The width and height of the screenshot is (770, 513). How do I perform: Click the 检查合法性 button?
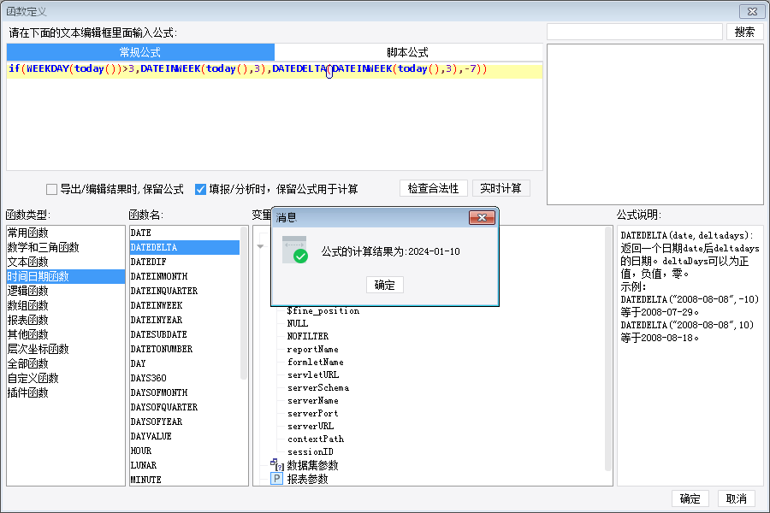[433, 188]
